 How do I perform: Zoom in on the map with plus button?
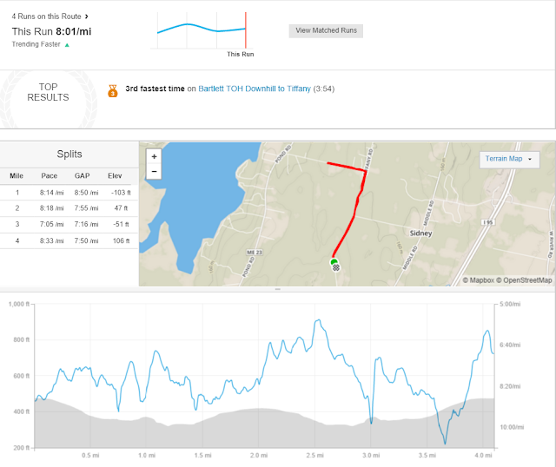pyautogui.click(x=154, y=156)
